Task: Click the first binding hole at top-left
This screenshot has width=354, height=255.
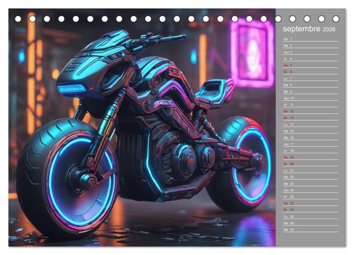Action: [18, 19]
